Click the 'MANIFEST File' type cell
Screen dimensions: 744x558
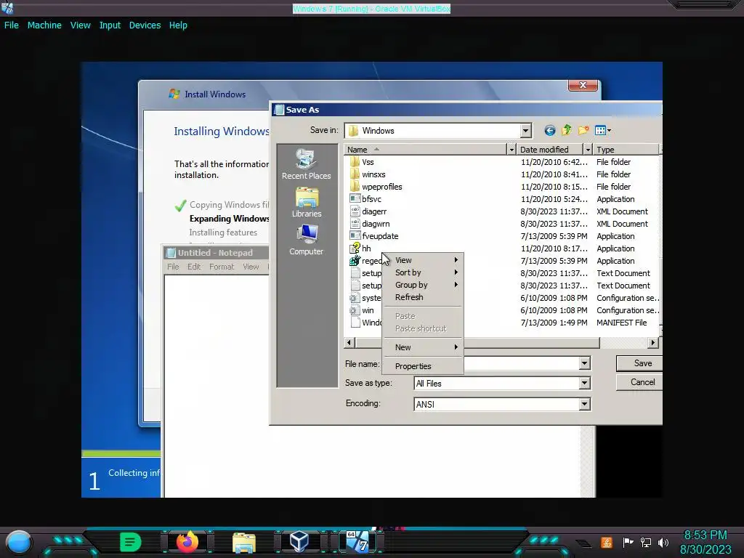pos(622,323)
